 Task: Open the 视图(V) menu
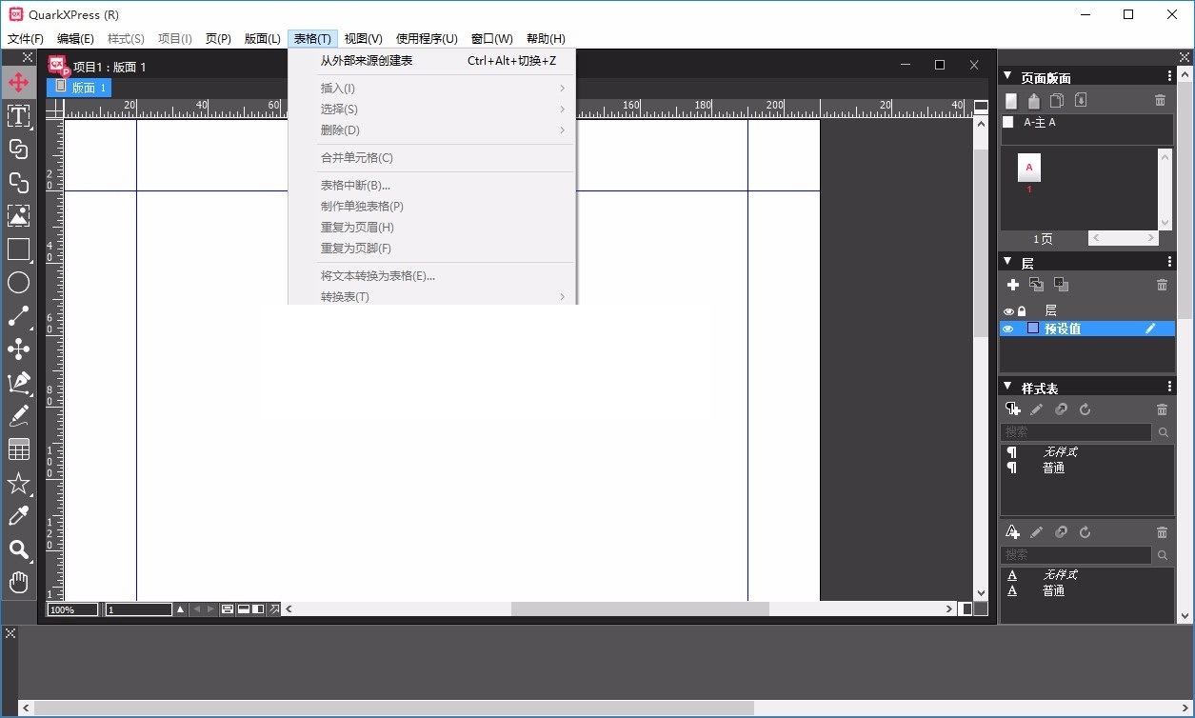363,39
